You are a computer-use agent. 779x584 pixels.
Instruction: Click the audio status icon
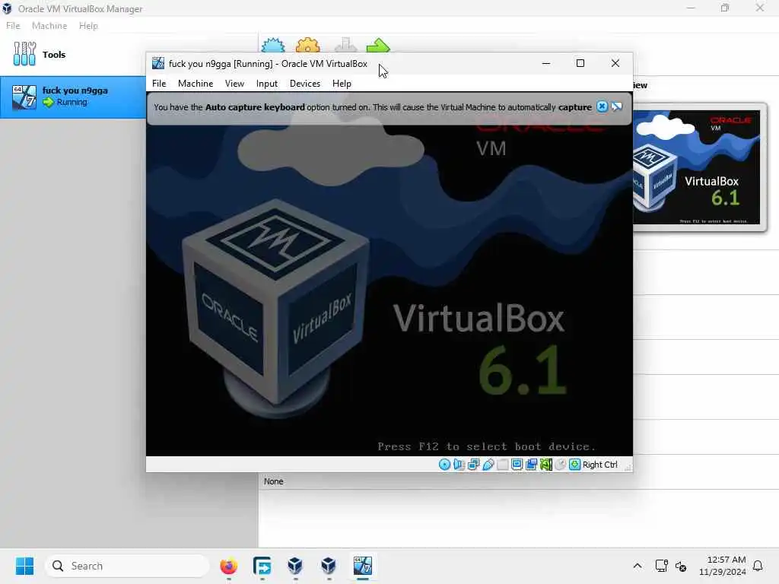(x=459, y=465)
